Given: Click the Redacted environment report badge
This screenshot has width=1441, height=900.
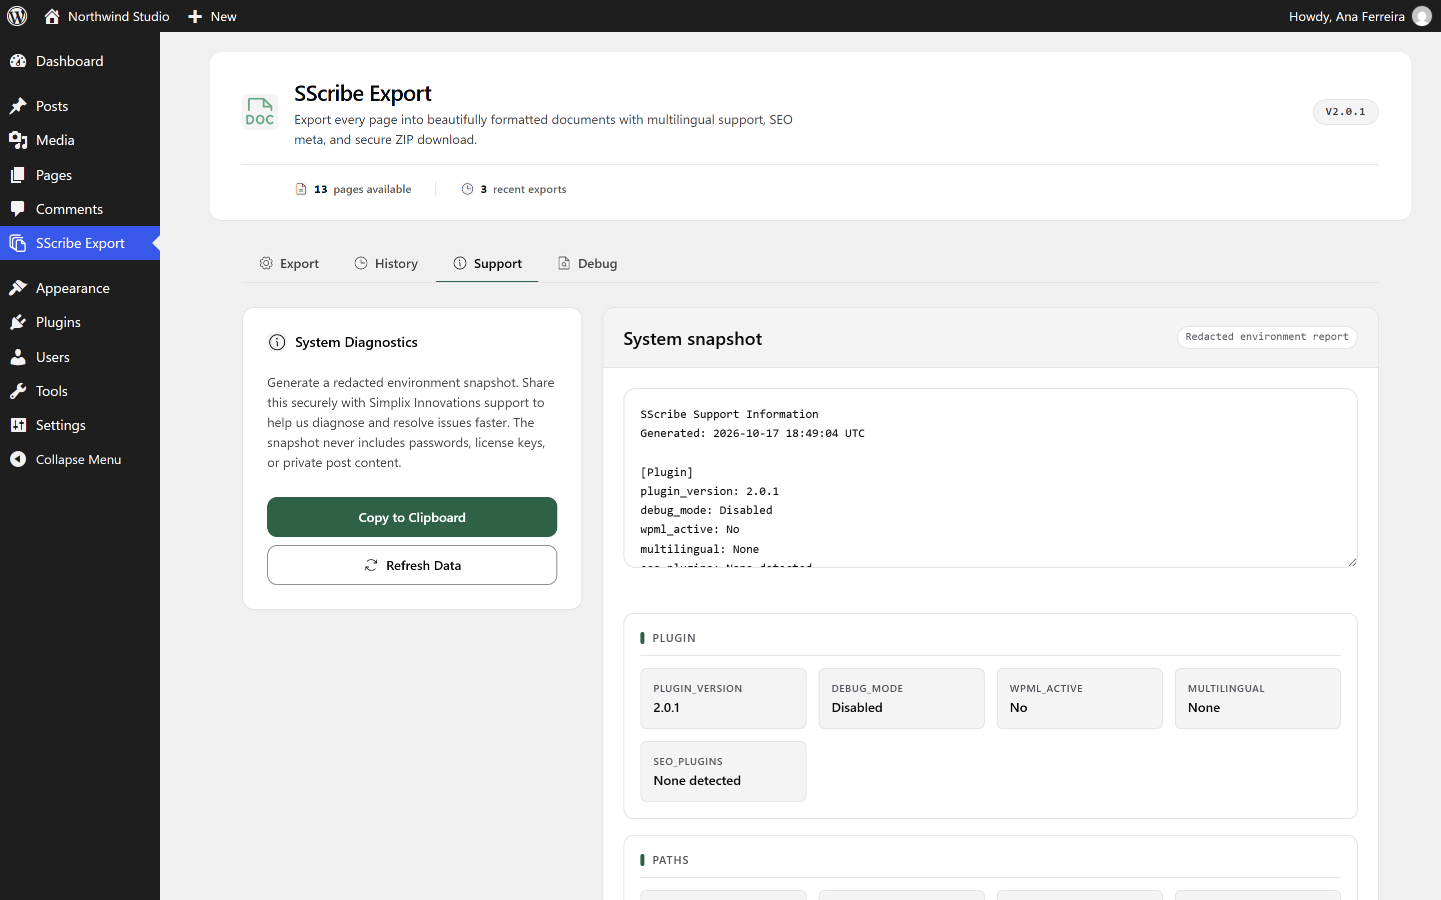Looking at the screenshot, I should [x=1266, y=337].
